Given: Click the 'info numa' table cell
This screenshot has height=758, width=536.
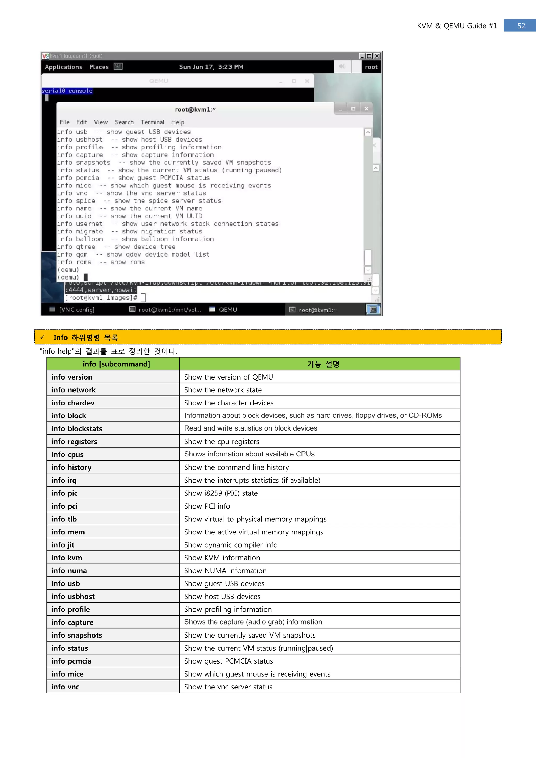Looking at the screenshot, I should click(113, 571).
